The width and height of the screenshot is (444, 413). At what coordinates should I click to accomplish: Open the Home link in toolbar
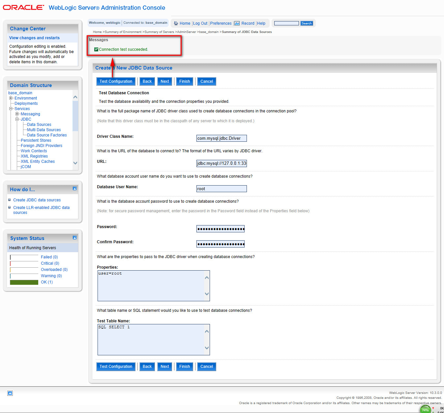pos(185,23)
